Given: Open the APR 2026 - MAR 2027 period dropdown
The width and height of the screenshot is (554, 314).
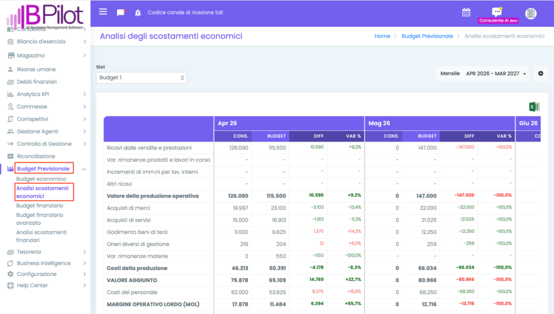Looking at the screenshot, I should point(496,74).
